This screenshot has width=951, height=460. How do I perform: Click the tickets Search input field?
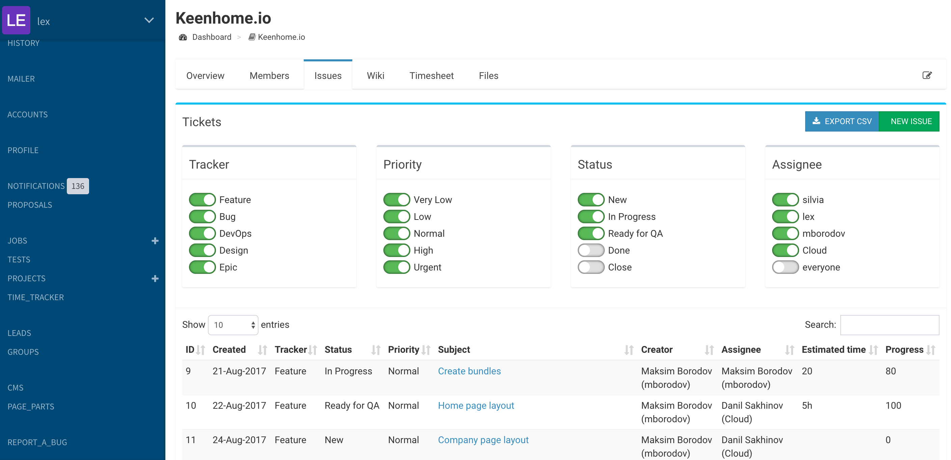coord(890,325)
